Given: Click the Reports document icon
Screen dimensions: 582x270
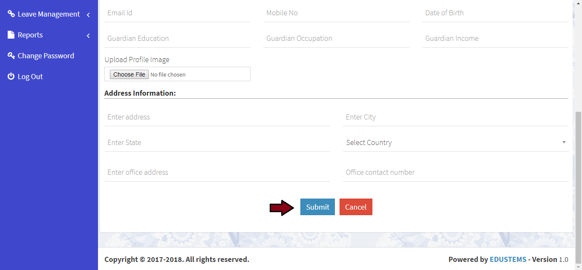Looking at the screenshot, I should tap(11, 35).
